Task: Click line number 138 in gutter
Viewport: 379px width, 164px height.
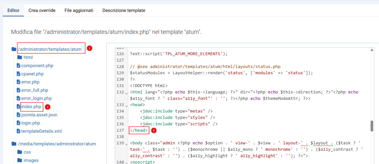Action: click(x=120, y=137)
